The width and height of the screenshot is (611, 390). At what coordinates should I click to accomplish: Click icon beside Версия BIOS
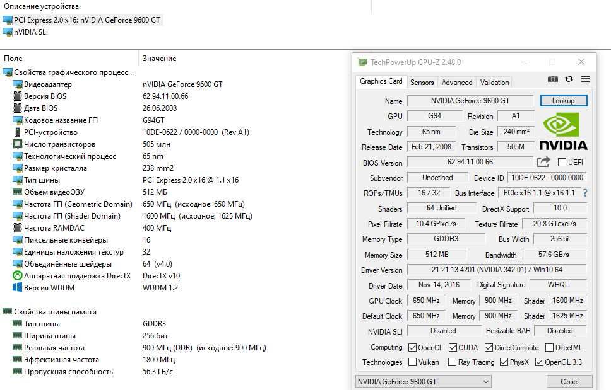tap(17, 96)
